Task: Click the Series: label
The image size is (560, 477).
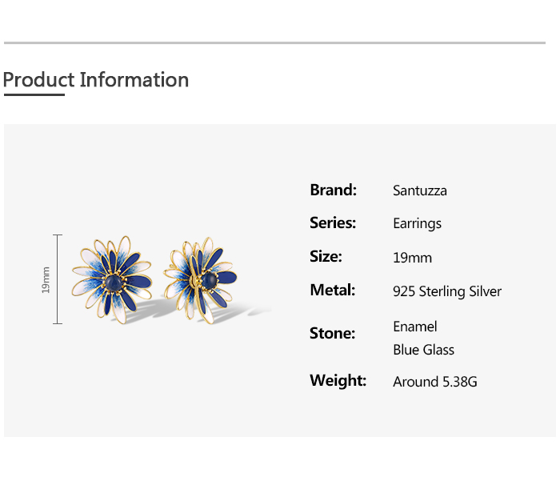Action: pyautogui.click(x=333, y=223)
